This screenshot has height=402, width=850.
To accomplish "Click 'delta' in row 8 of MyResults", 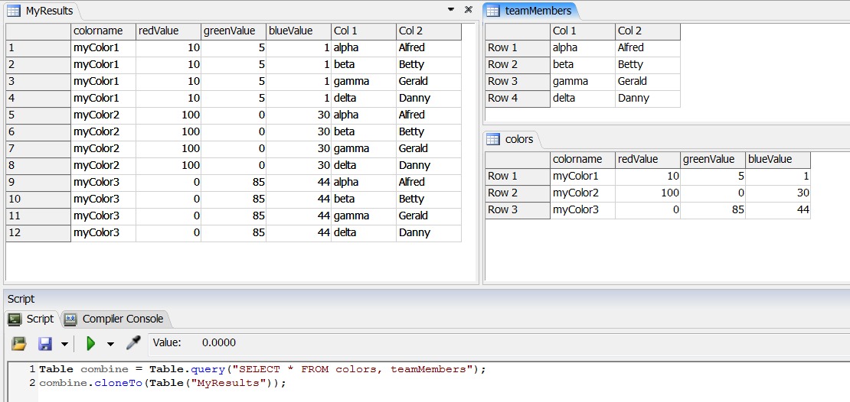I will 364,166.
